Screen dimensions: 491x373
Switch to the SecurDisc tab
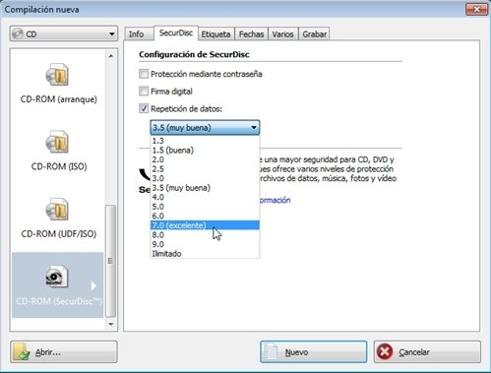[176, 32]
